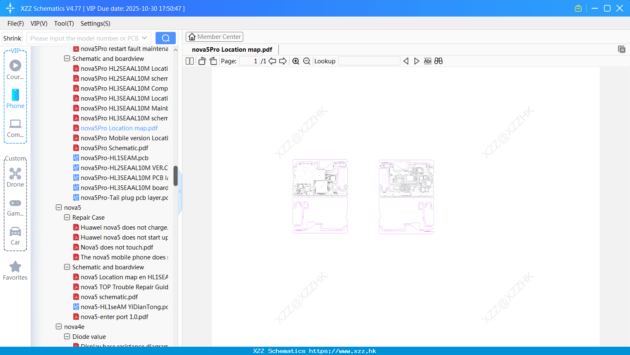Close all tabs icon at right
This screenshot has width=630, height=355.
coord(622,49)
